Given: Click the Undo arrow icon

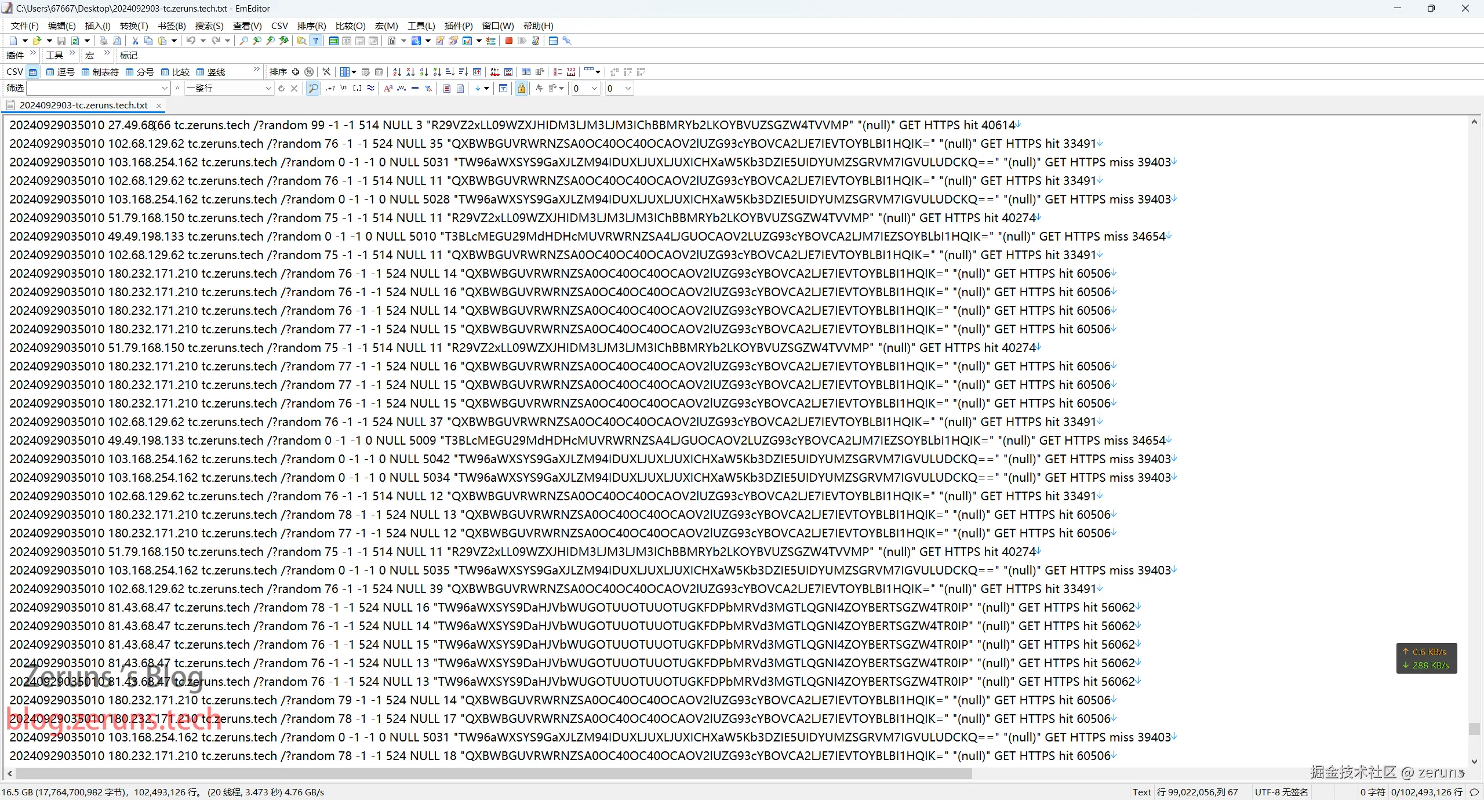Looking at the screenshot, I should click(191, 41).
